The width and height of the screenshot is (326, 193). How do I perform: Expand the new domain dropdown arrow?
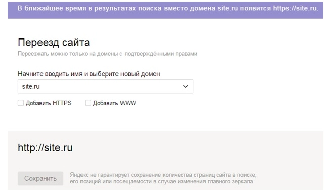pos(185,86)
